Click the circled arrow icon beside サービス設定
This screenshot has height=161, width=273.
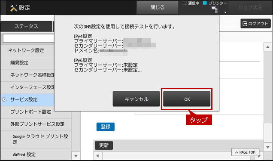coord(4,99)
